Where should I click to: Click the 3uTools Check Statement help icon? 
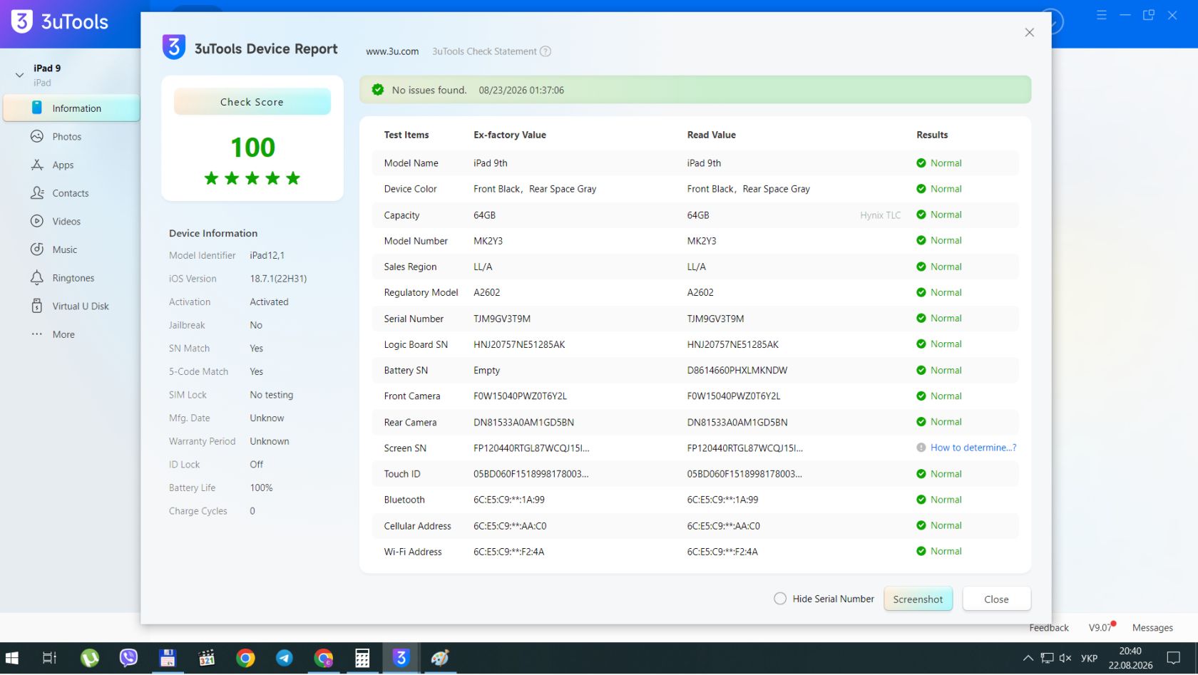pos(546,51)
